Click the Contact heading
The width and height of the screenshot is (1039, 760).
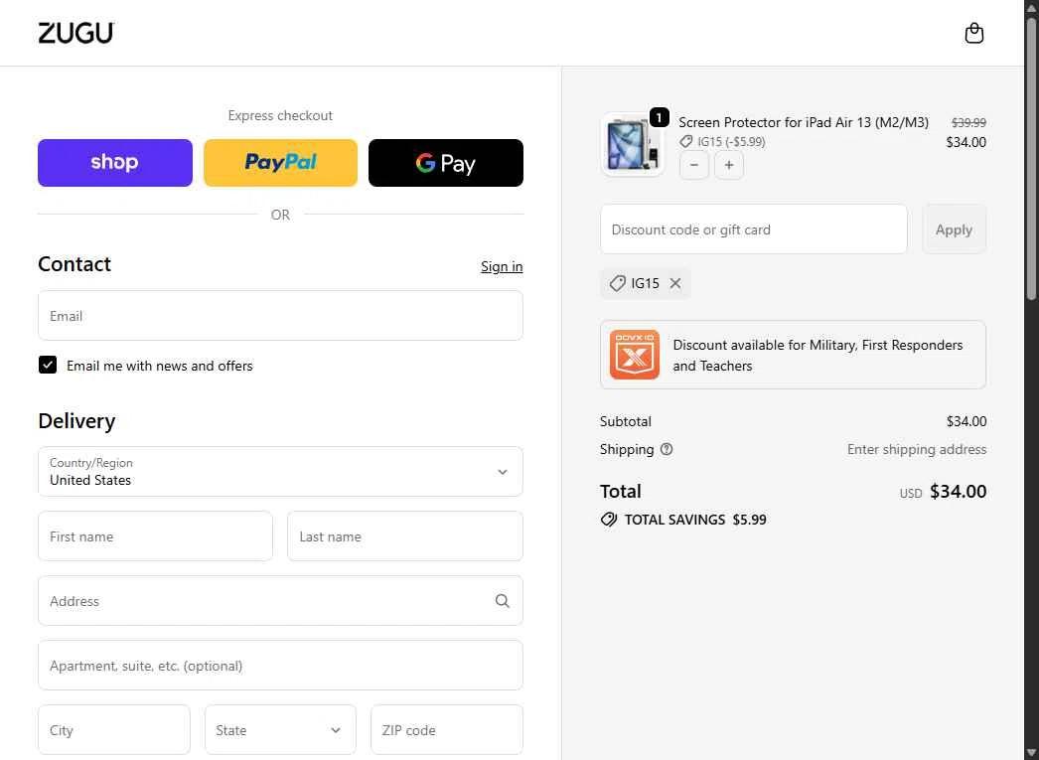point(74,263)
